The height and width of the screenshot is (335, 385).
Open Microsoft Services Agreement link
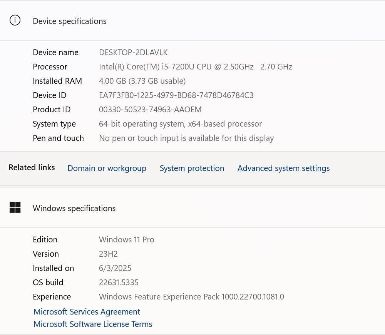point(87,311)
